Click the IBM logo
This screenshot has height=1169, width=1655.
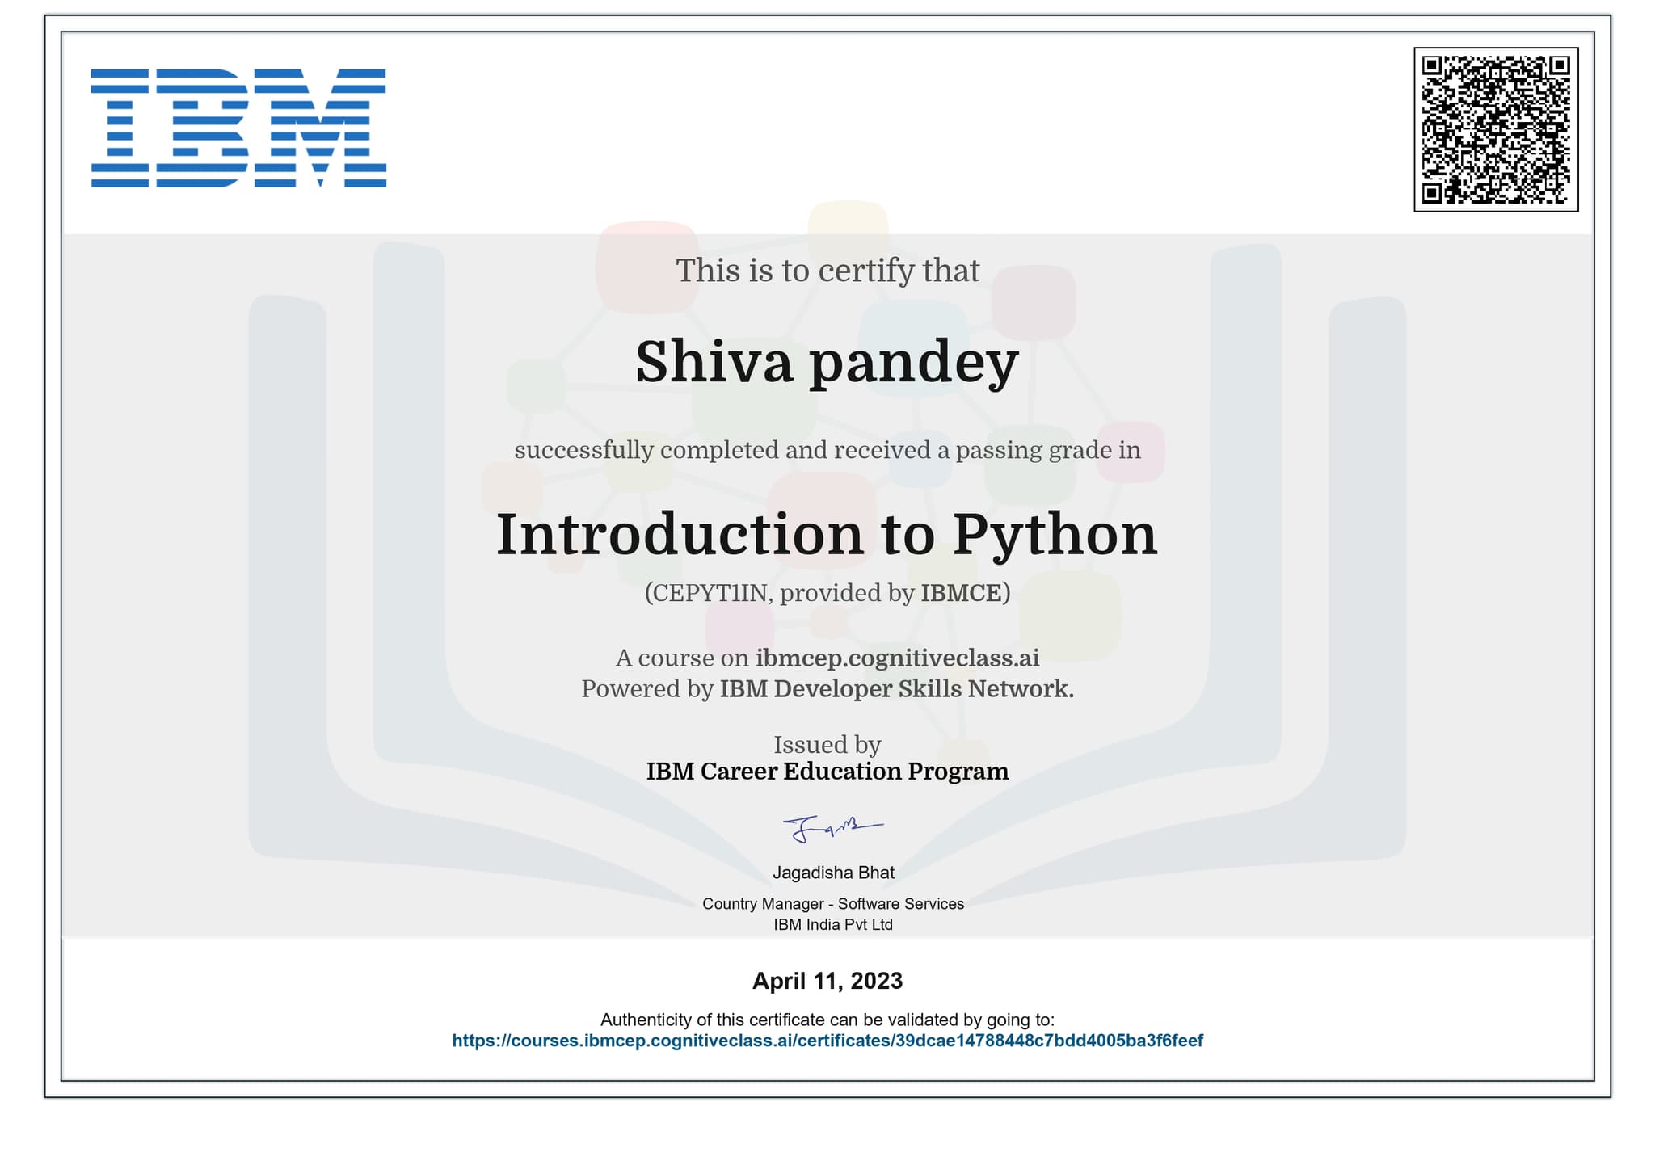pos(238,128)
